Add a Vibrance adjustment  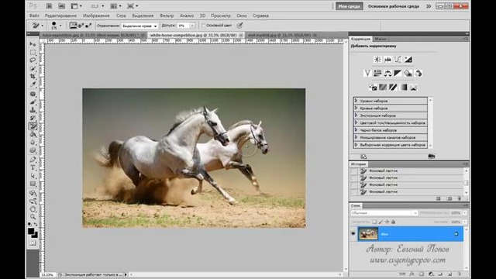pos(367,74)
